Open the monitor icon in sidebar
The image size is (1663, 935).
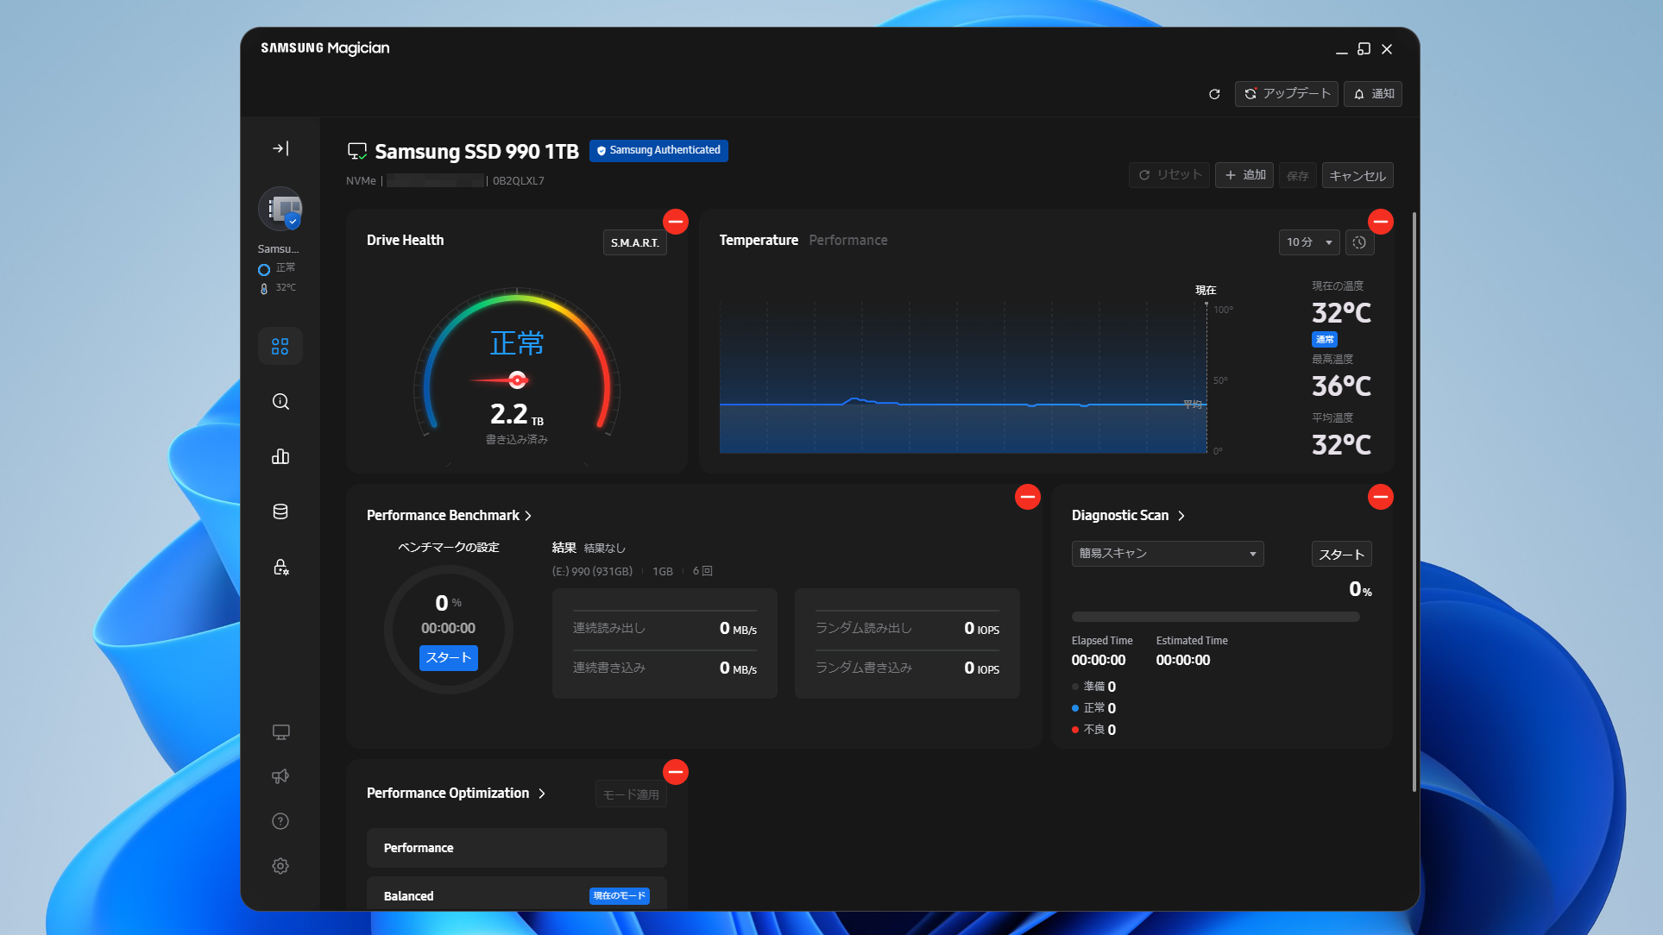280,731
